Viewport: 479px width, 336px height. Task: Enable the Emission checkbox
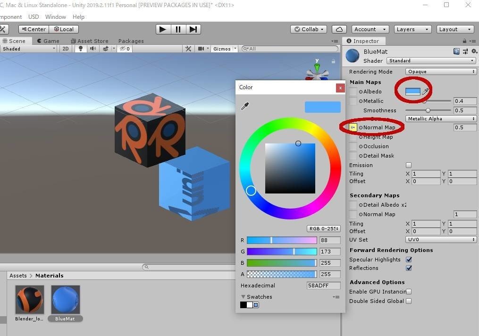click(409, 165)
